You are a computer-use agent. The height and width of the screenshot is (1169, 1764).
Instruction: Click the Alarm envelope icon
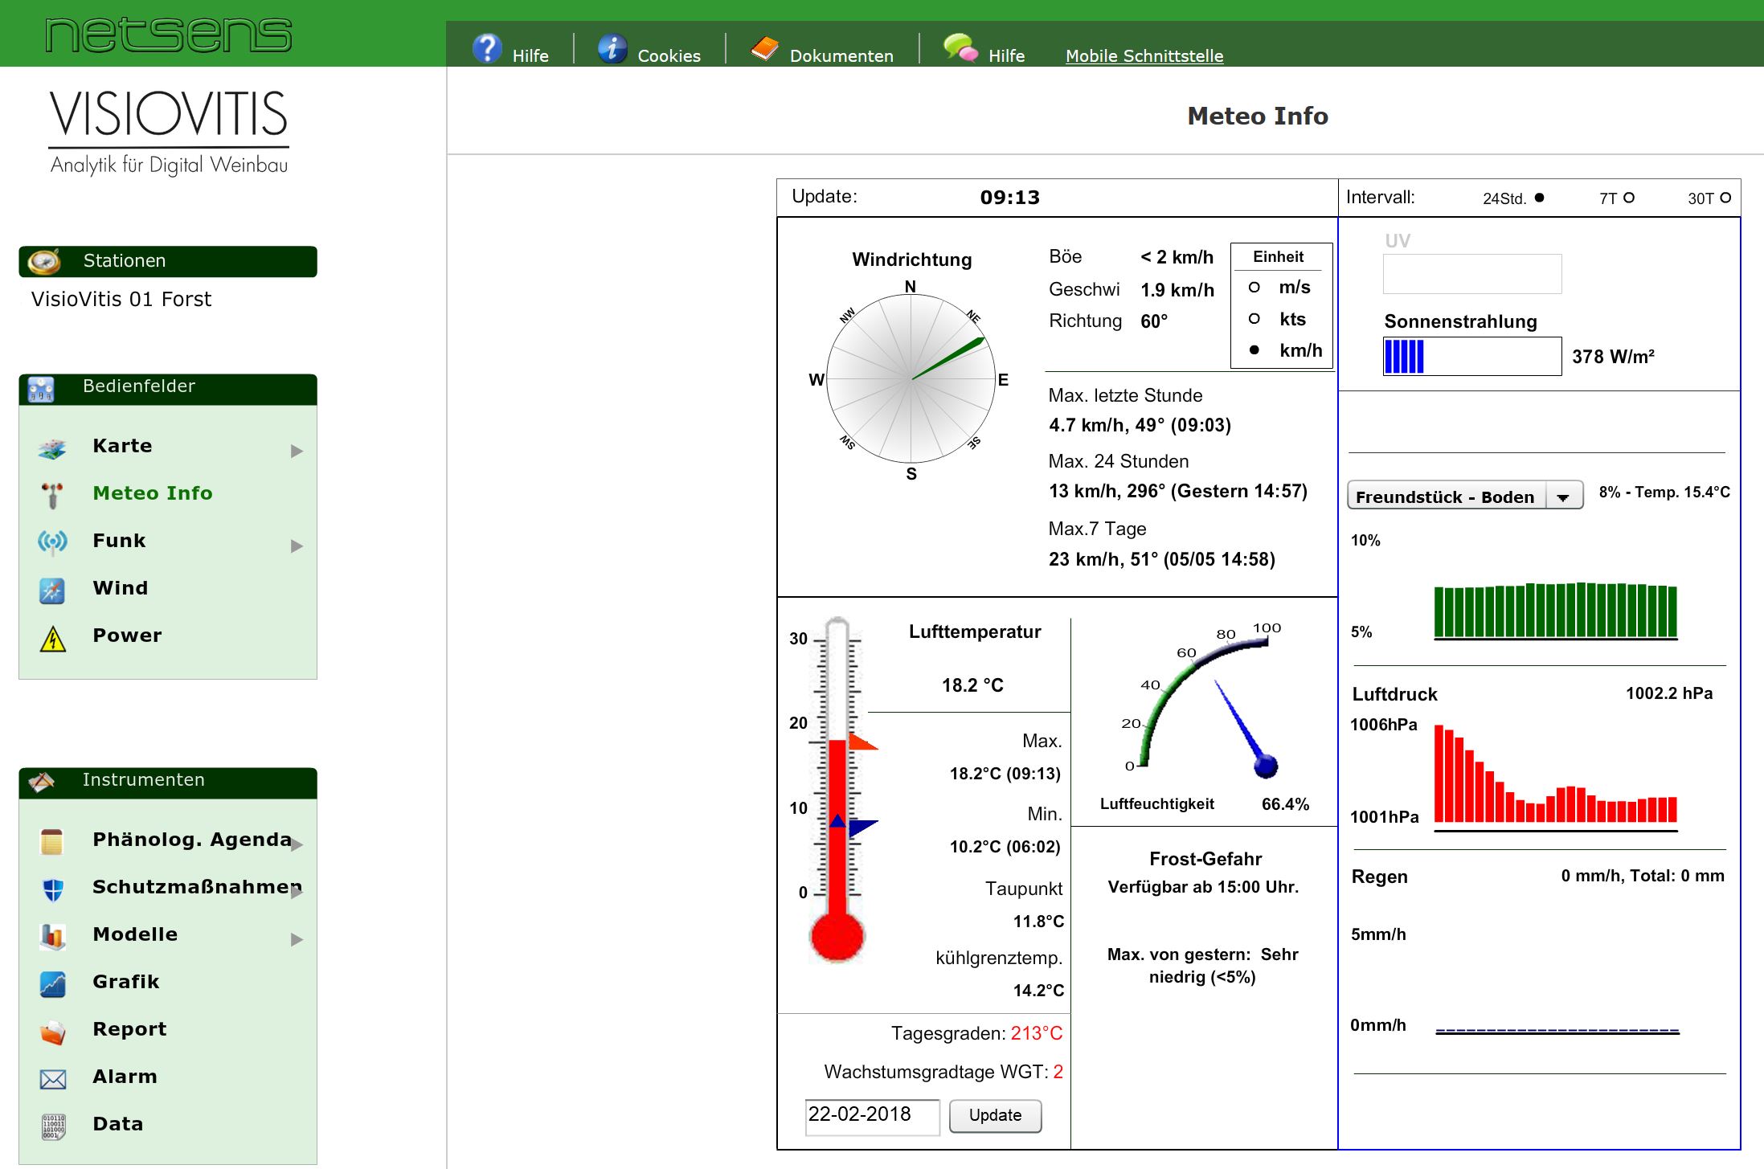click(x=52, y=1079)
